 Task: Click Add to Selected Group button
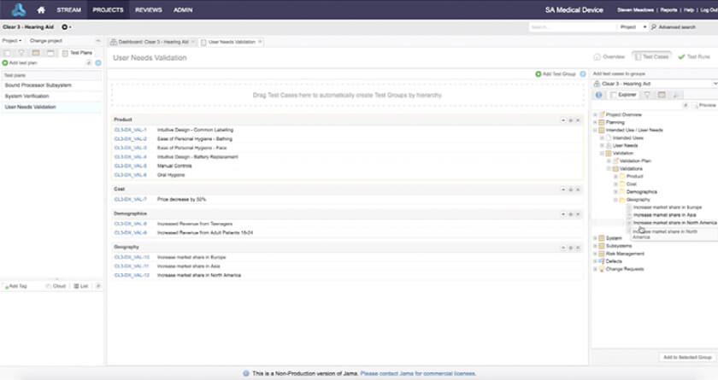(687, 357)
